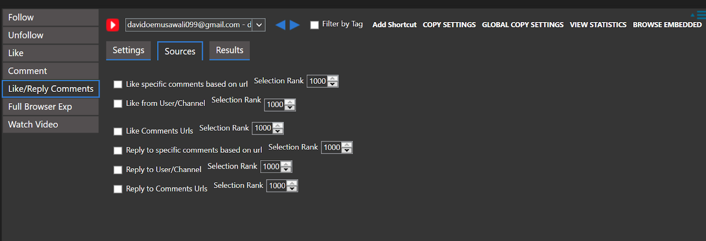Decrease Selection Rank for Like Comments Urls
The height and width of the screenshot is (241, 706).
coord(278,131)
